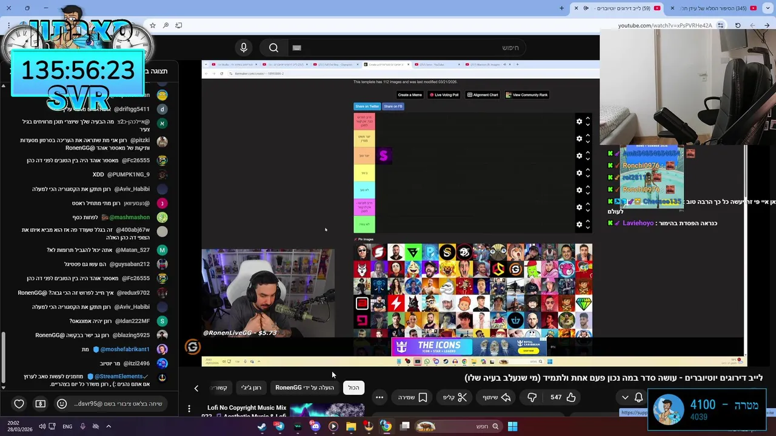Select the הכול filter chip

pyautogui.click(x=353, y=388)
